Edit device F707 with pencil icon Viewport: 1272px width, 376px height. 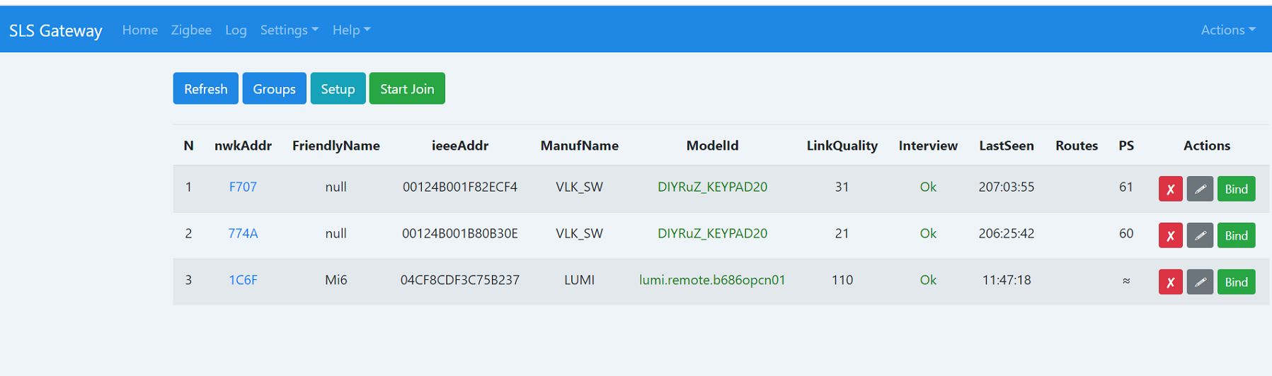point(1200,189)
